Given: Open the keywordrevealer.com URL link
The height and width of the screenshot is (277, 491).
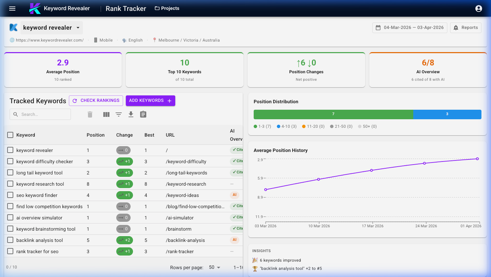Looking at the screenshot, I should tap(50, 40).
